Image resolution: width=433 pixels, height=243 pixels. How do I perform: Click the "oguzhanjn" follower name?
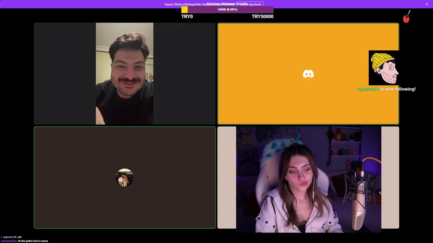point(368,89)
